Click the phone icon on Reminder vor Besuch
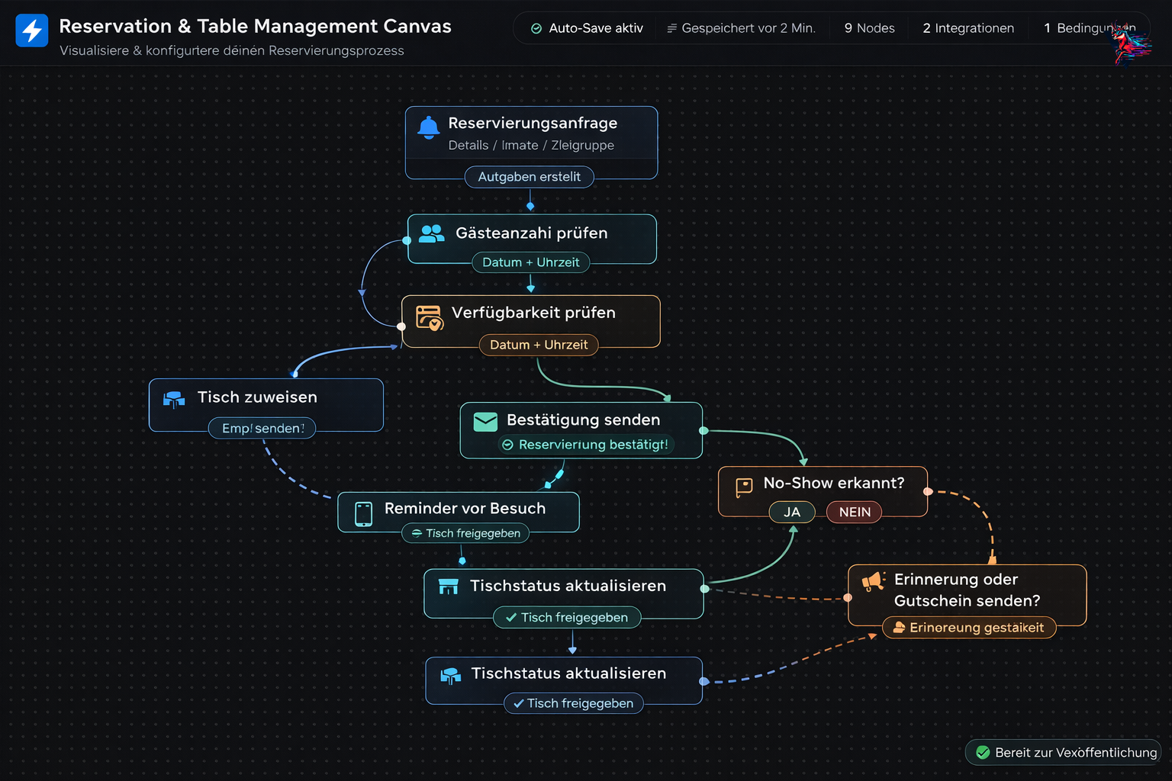Image resolution: width=1172 pixels, height=781 pixels. tap(362, 513)
